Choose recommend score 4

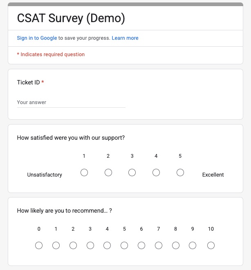tap(107, 245)
